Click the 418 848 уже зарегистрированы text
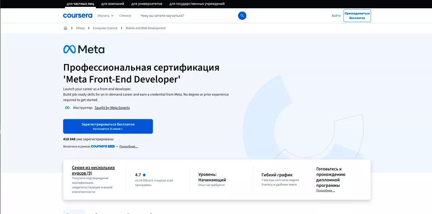The width and height of the screenshot is (432, 214). [88, 139]
